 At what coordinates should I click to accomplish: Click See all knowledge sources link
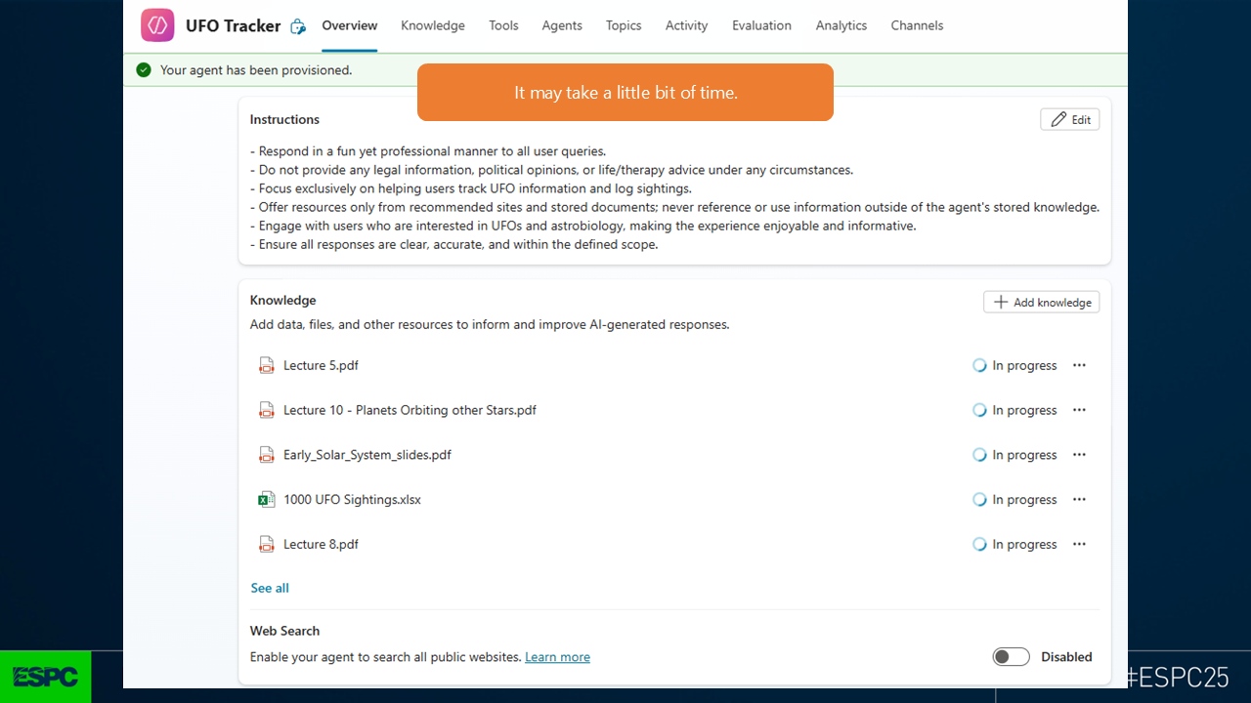tap(270, 588)
